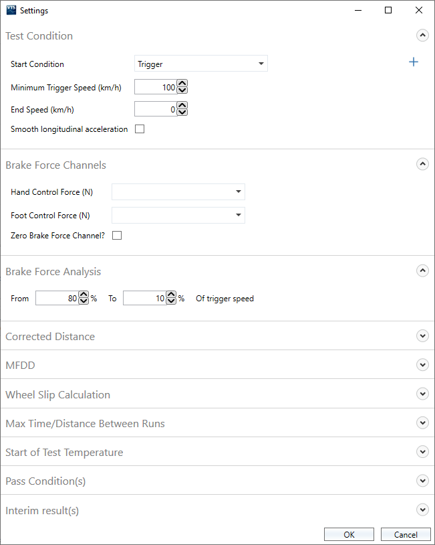The image size is (435, 545).
Task: Click the Cancel button
Action: (406, 534)
